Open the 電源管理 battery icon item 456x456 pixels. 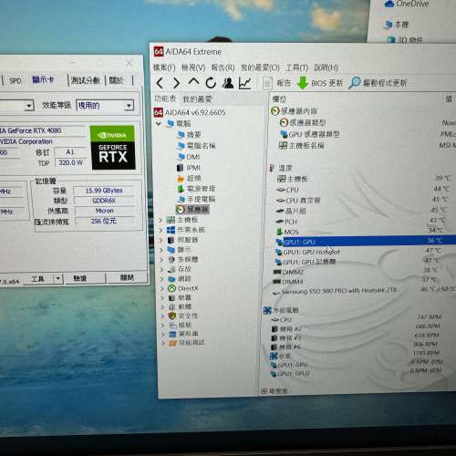(x=181, y=189)
